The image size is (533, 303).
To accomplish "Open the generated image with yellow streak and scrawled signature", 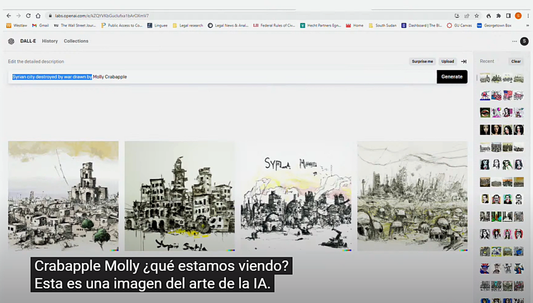I will coord(180,196).
